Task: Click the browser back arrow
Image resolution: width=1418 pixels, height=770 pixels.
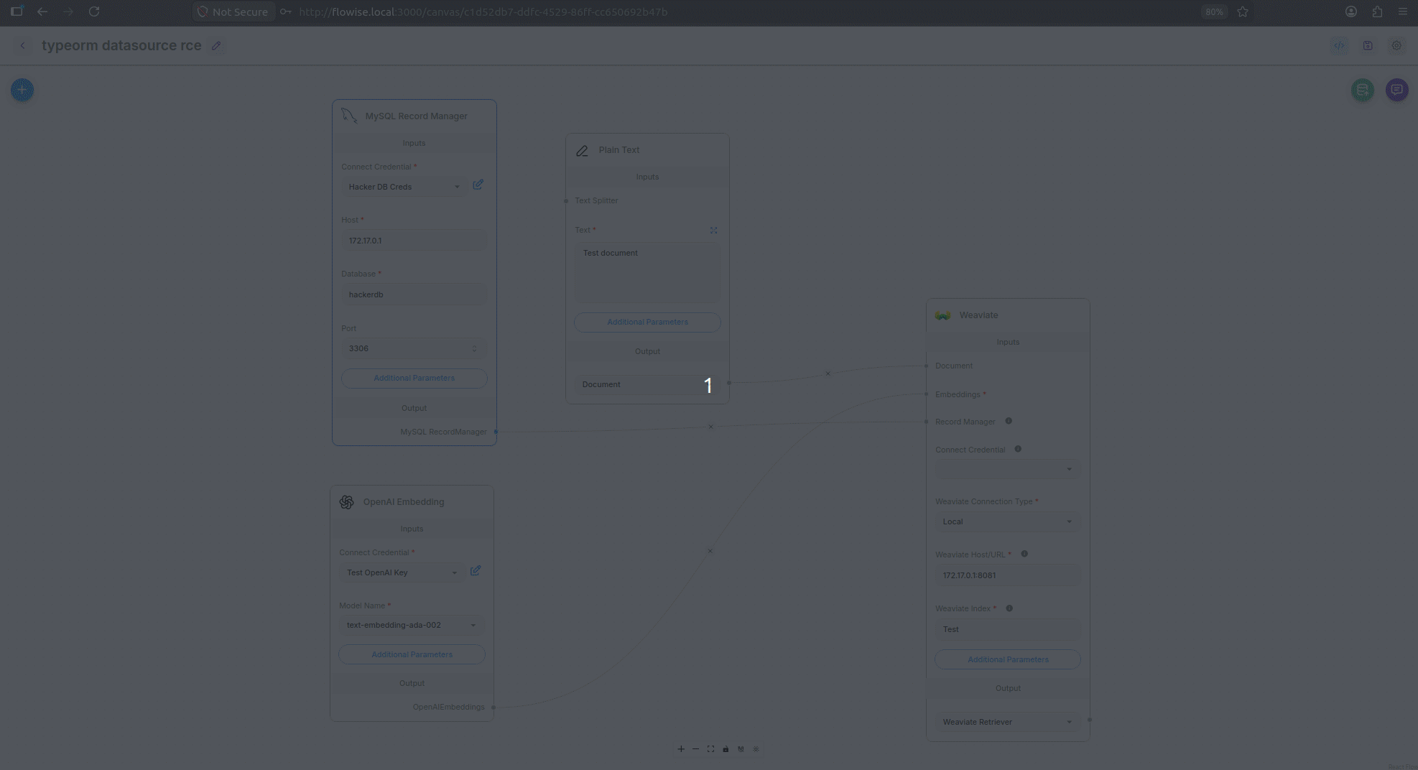Action: point(42,11)
